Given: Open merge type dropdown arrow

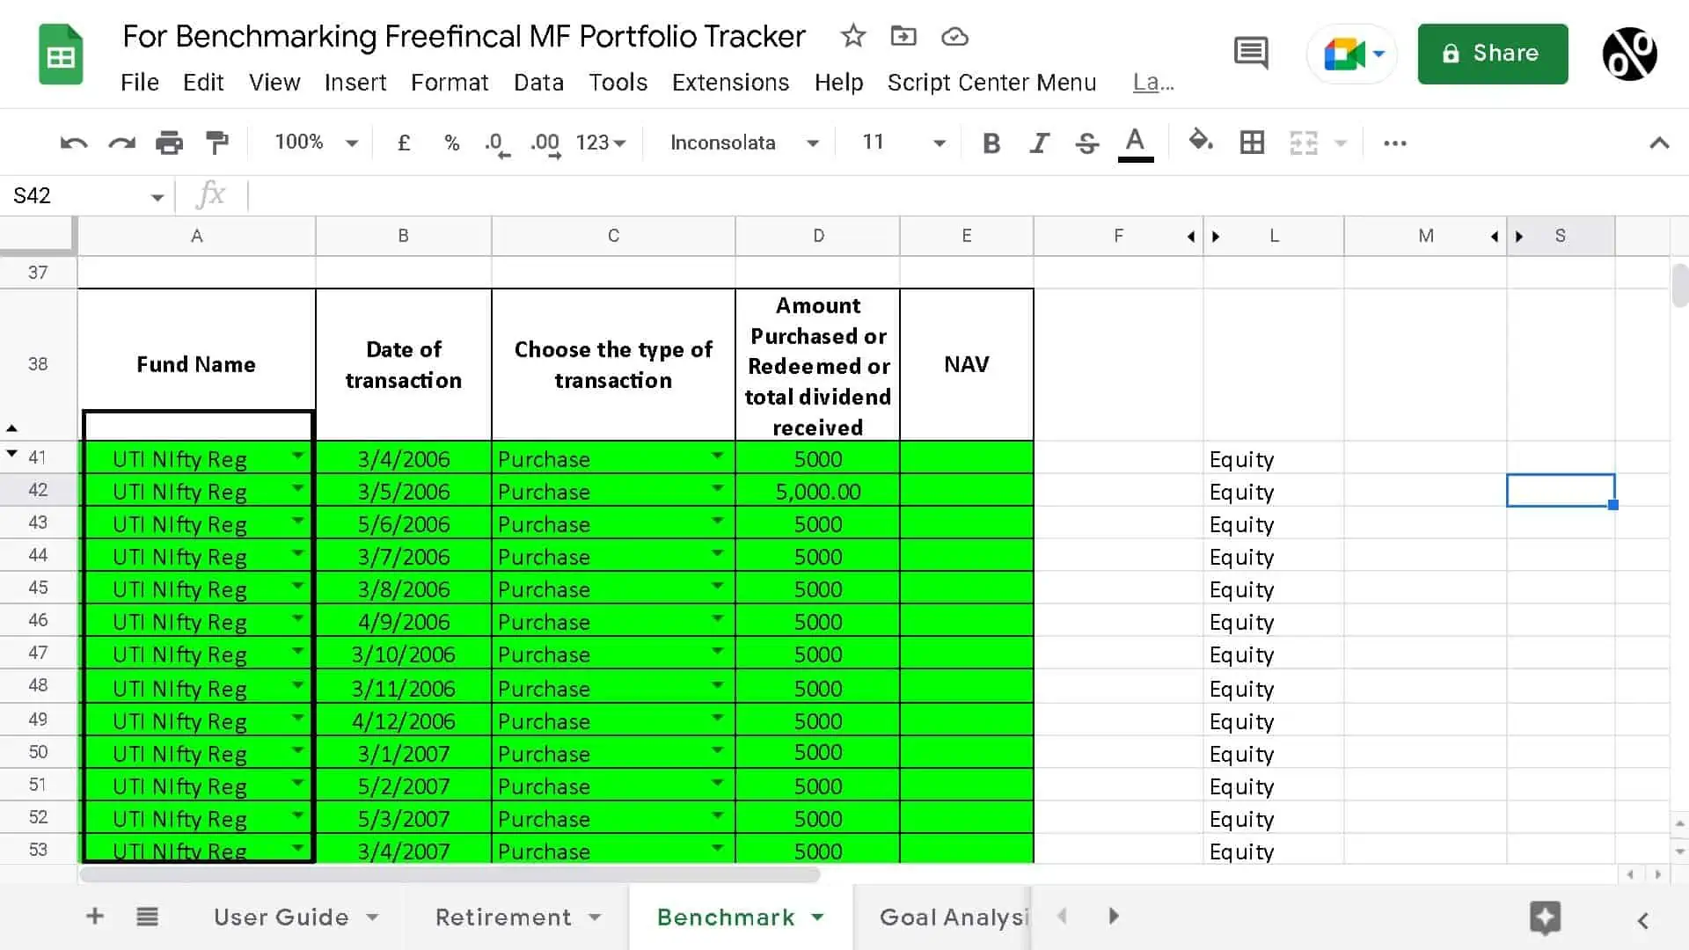Looking at the screenshot, I should (x=1341, y=142).
